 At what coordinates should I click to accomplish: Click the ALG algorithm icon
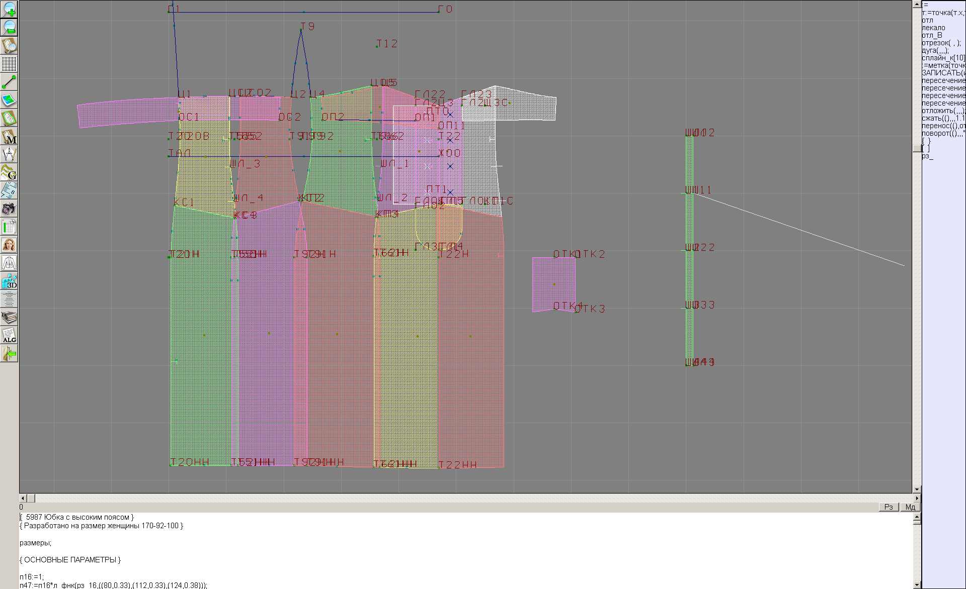point(9,335)
